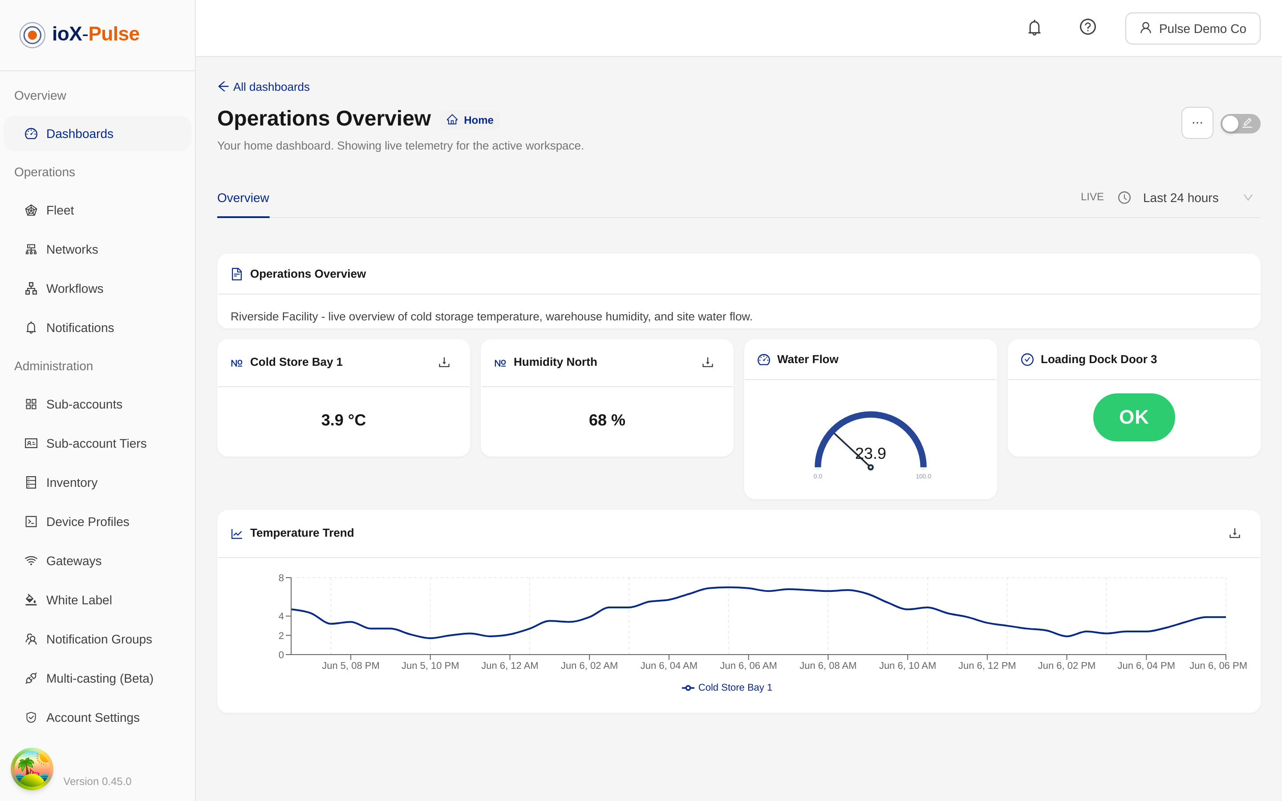Click the Jun 6, 12 PM axis label
This screenshot has width=1282, height=801.
pos(987,666)
